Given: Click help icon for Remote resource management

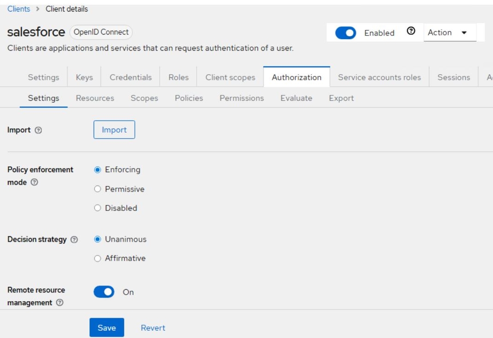Looking at the screenshot, I should 60,303.
